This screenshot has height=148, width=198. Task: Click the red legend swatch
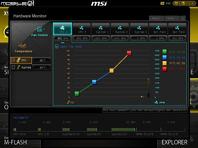pos(164,69)
